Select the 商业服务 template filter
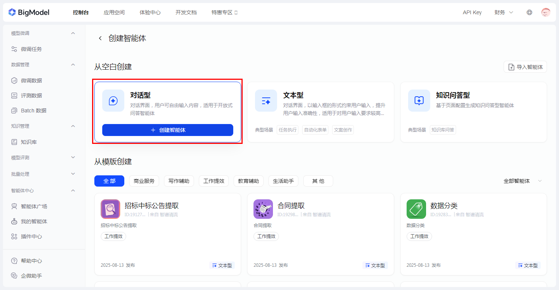 pyautogui.click(x=144, y=181)
